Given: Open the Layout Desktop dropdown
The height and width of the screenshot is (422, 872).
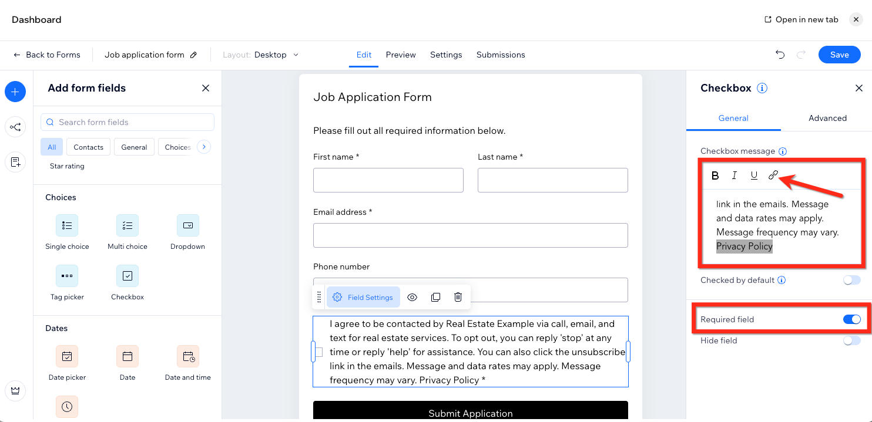Looking at the screenshot, I should tap(276, 55).
